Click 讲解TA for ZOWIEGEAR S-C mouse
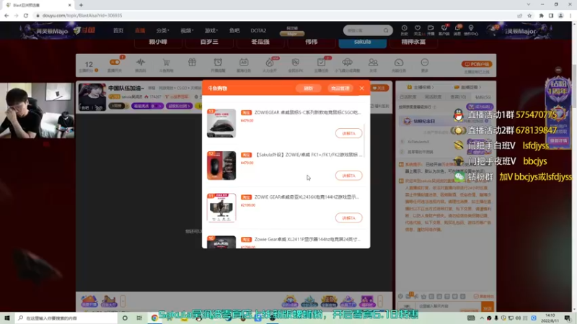The image size is (577, 324). [x=348, y=133]
